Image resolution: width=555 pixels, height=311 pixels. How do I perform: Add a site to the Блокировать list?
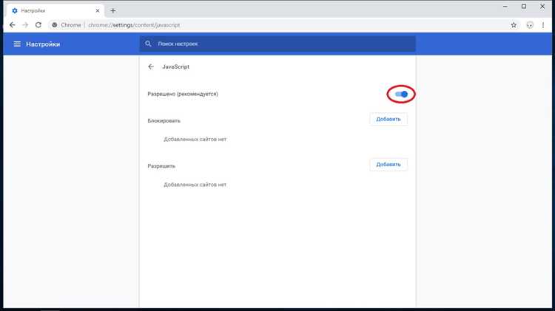tap(388, 120)
